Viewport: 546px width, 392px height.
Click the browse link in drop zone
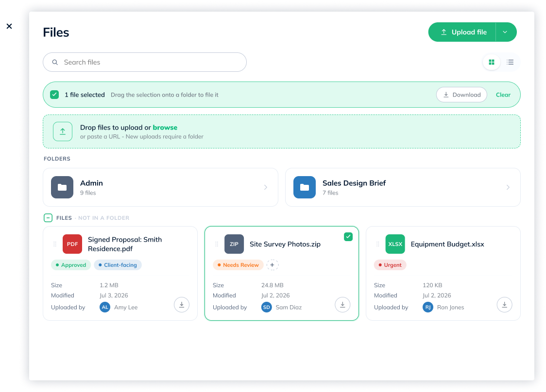(165, 127)
